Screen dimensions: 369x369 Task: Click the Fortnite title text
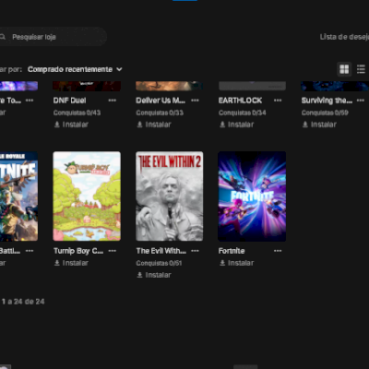point(232,251)
